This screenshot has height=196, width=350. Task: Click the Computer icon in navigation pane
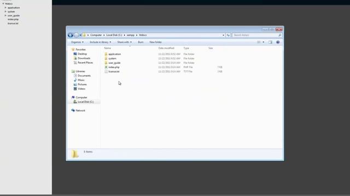pos(73,97)
